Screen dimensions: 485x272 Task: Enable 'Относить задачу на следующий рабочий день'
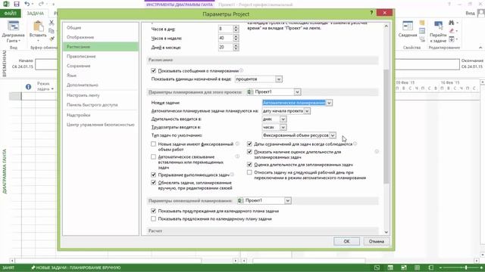[249, 172]
